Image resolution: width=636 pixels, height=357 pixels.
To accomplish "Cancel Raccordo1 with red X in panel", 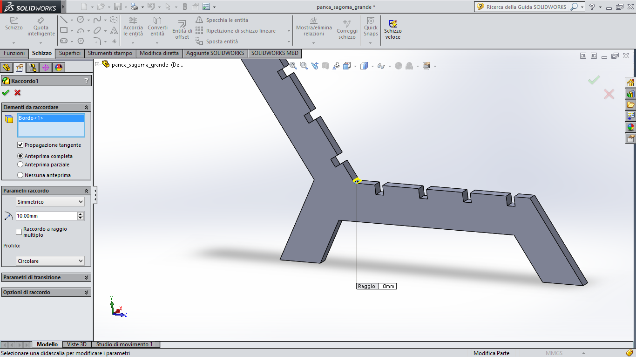I will 18,92.
